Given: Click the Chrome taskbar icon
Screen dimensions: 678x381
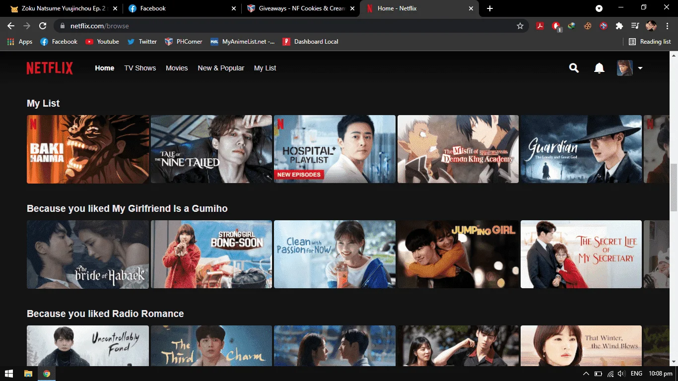Looking at the screenshot, I should tap(47, 374).
